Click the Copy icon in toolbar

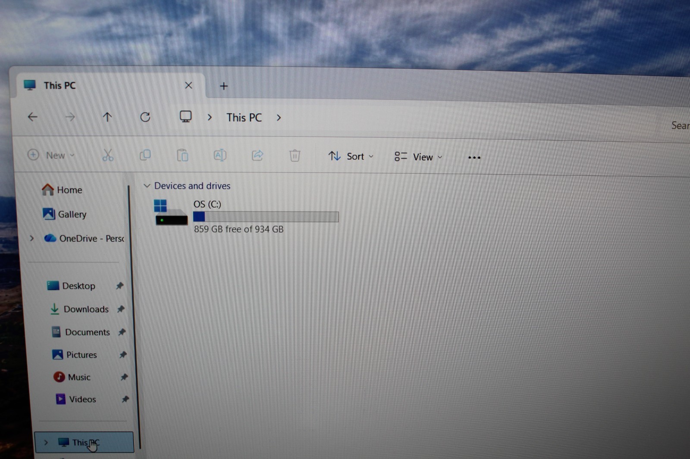(145, 155)
